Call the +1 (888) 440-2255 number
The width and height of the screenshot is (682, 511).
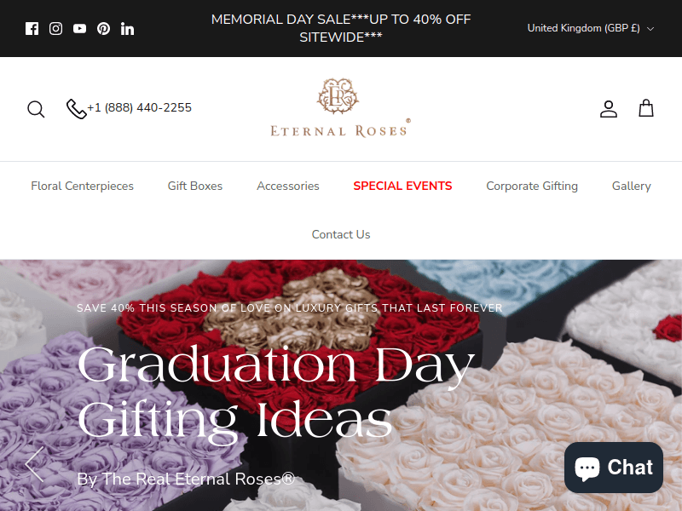(129, 108)
